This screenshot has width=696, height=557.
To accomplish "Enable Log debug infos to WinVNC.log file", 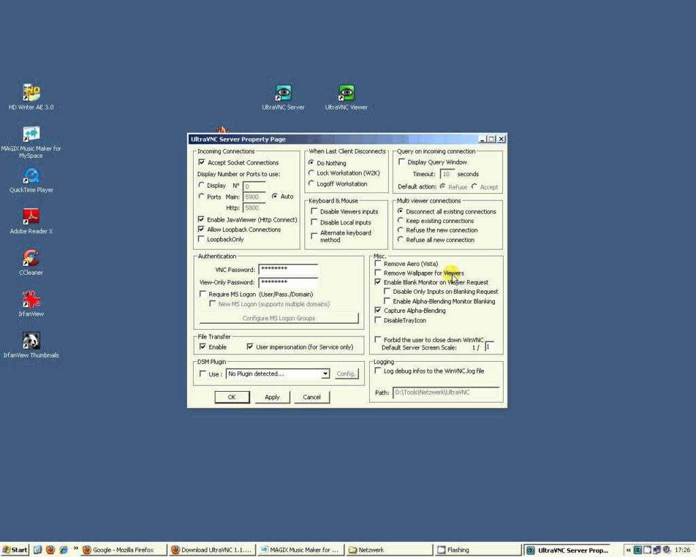I will (378, 371).
